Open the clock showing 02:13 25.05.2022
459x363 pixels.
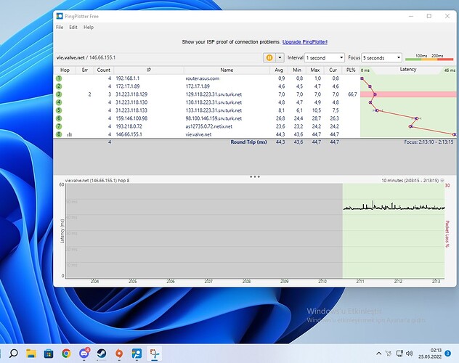tap(430, 354)
